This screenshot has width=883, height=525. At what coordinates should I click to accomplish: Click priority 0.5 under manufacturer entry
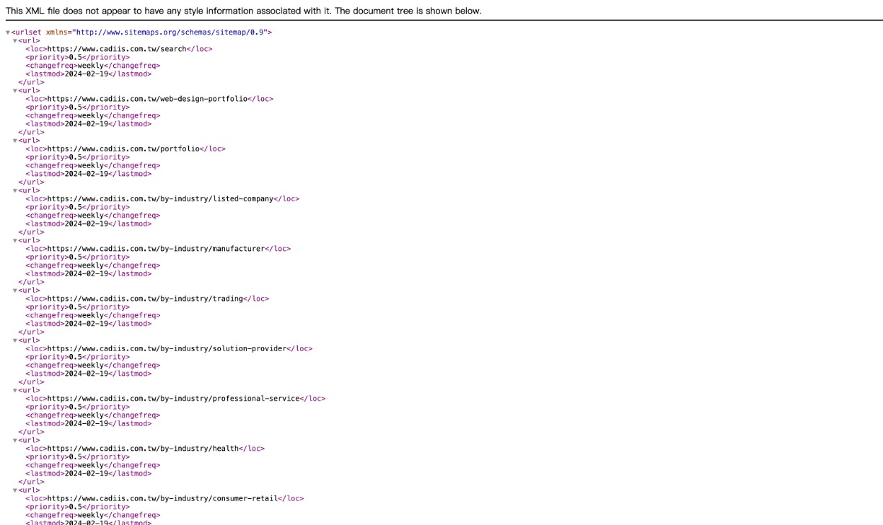76,257
